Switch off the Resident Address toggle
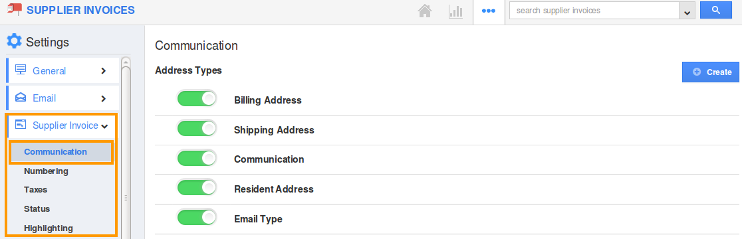Screen dimensions: 742x239 coord(197,188)
